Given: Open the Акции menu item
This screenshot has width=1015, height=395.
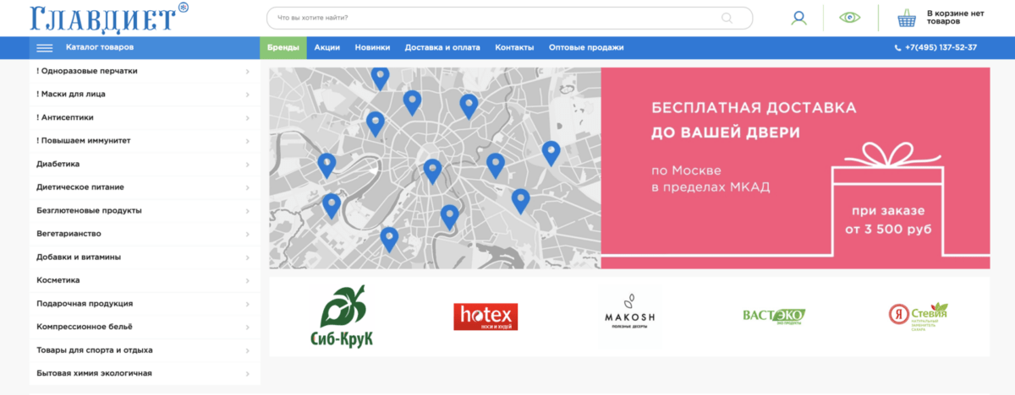Looking at the screenshot, I should (x=327, y=48).
